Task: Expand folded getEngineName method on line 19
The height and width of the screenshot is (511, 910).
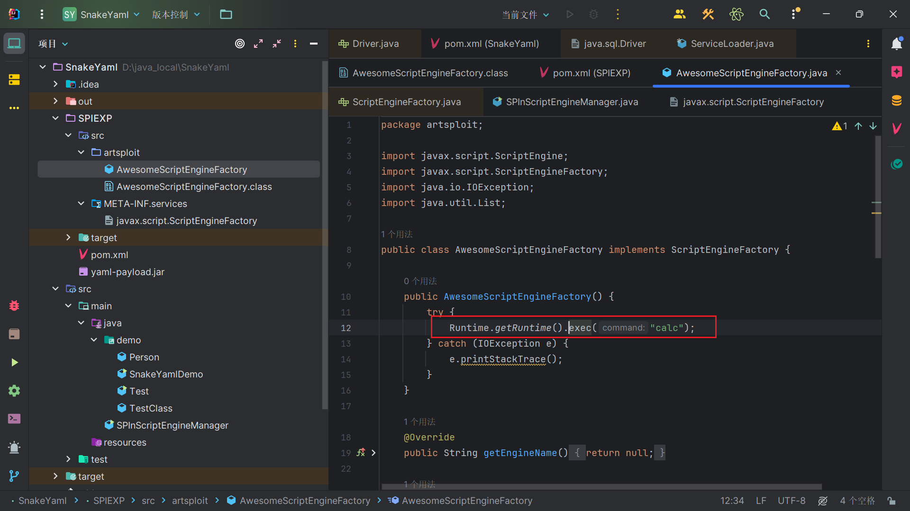Action: 373,453
